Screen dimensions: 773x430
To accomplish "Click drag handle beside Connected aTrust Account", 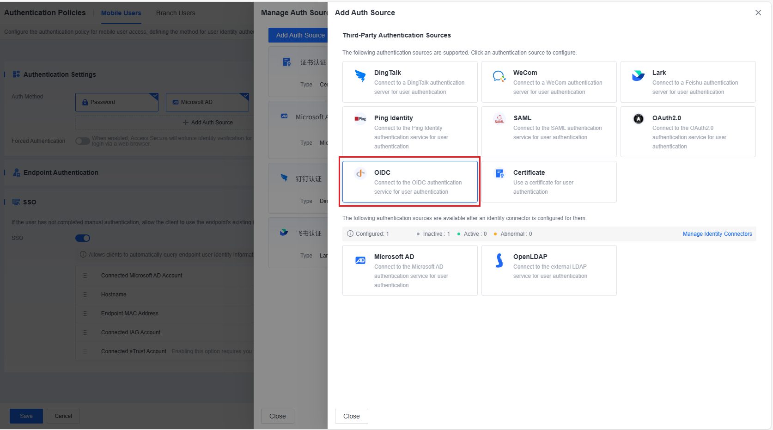I will coord(85,351).
